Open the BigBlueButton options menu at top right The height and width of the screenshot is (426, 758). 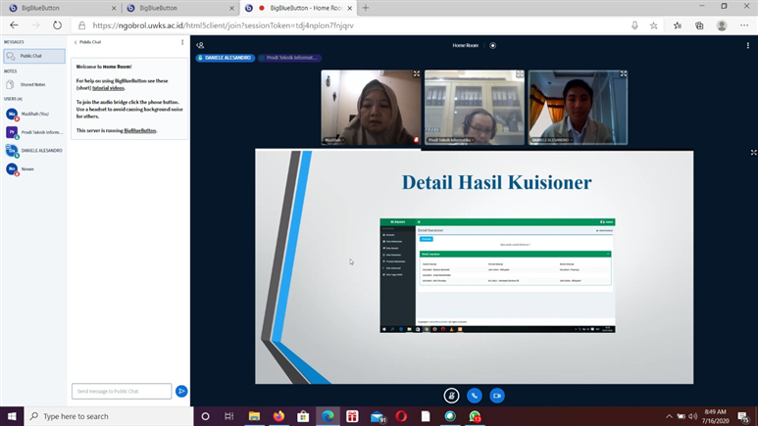pos(748,45)
